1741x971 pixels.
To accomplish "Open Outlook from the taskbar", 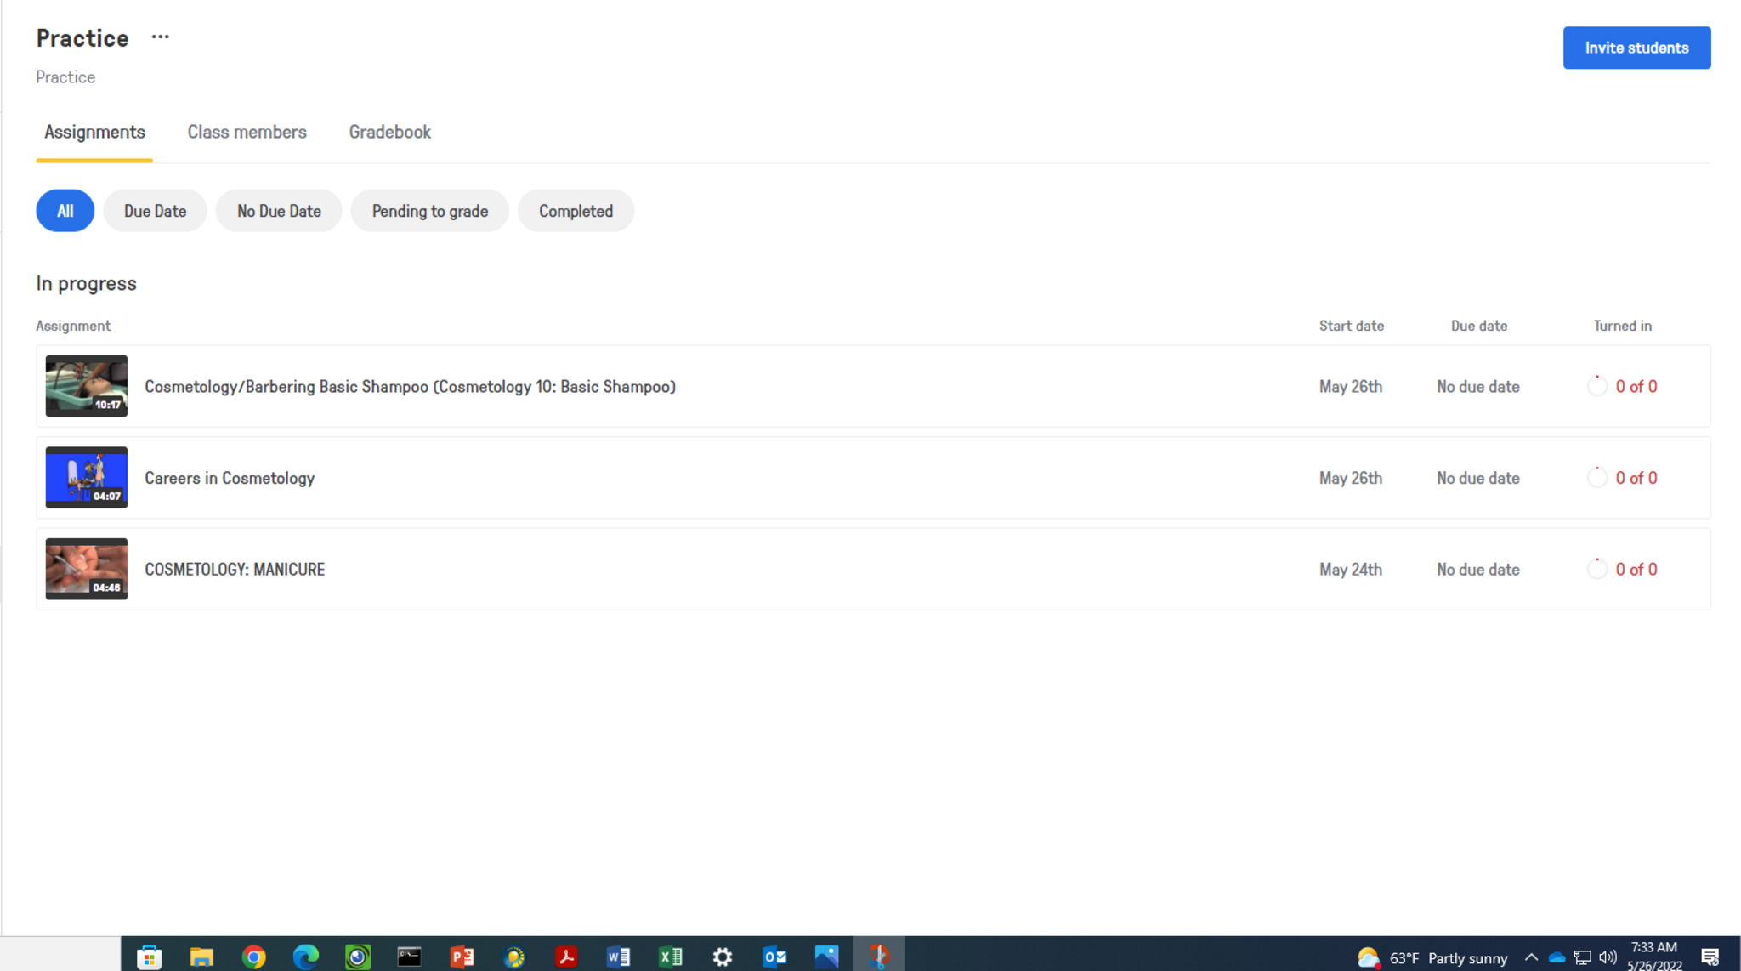I will click(774, 957).
